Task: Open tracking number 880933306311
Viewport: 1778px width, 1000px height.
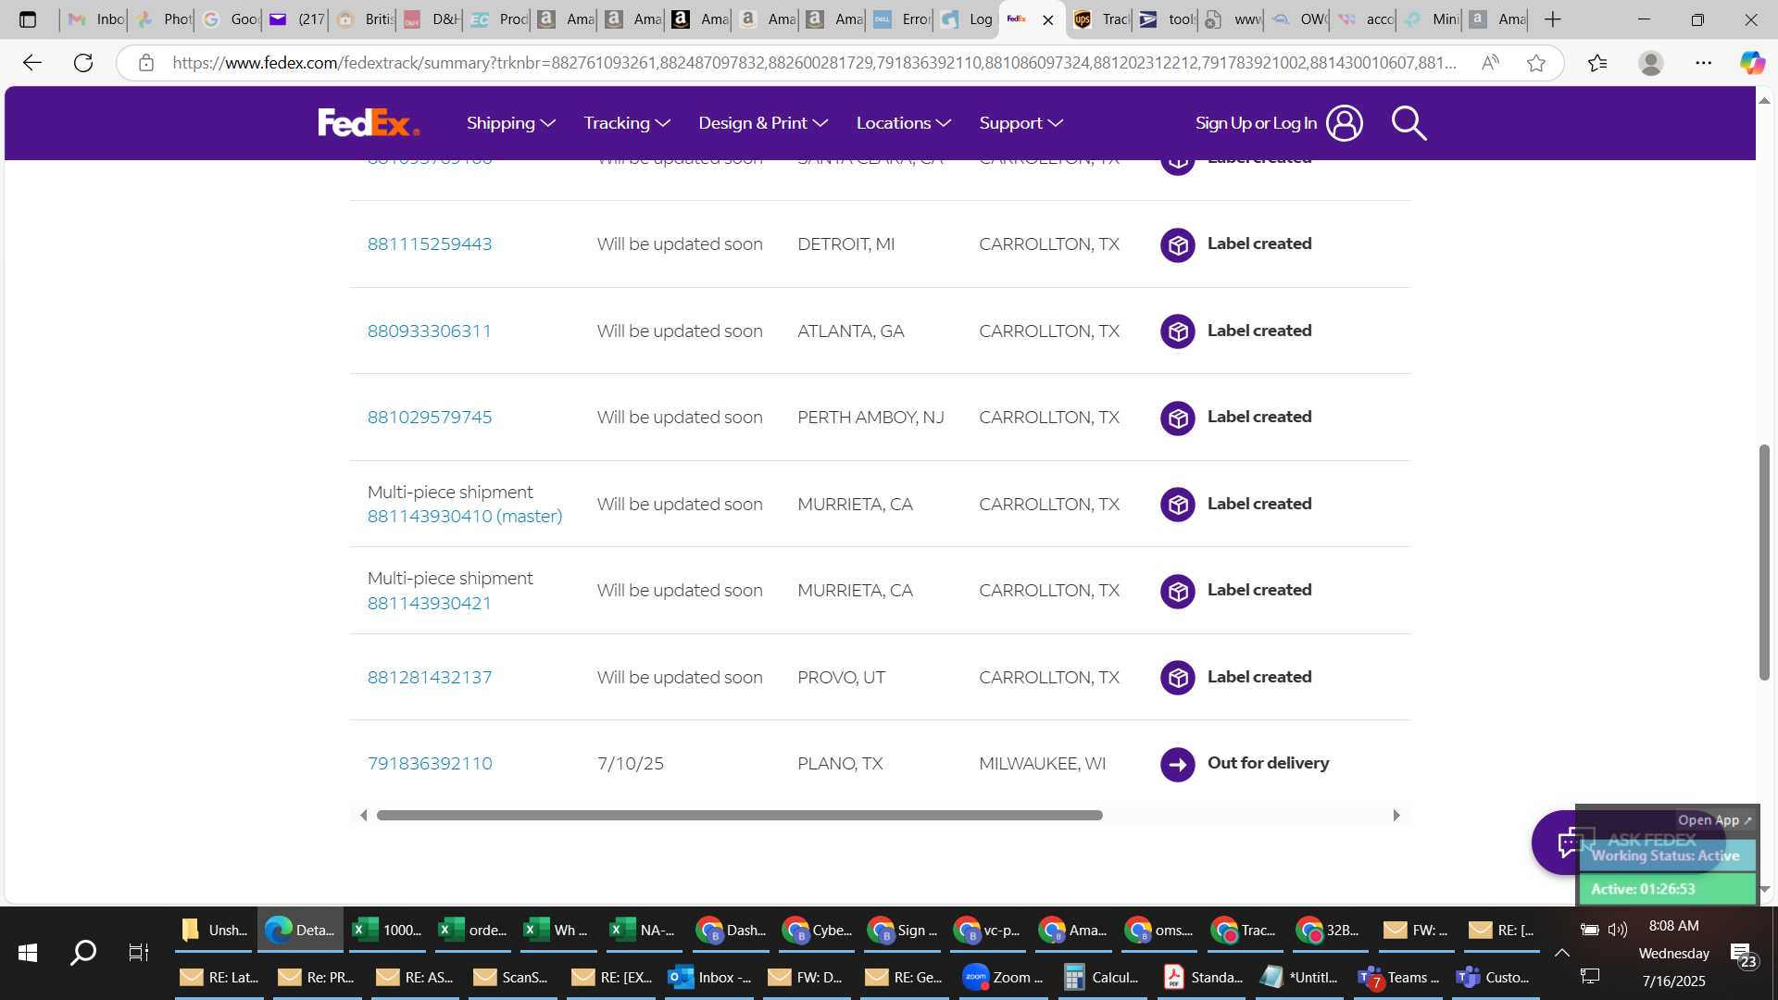Action: [430, 331]
